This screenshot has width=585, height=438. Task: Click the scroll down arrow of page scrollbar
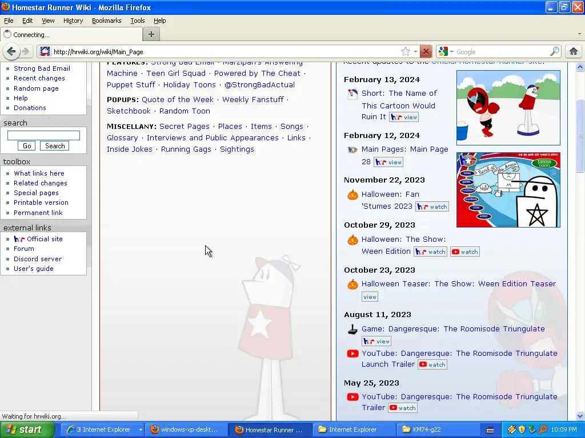pos(580,416)
